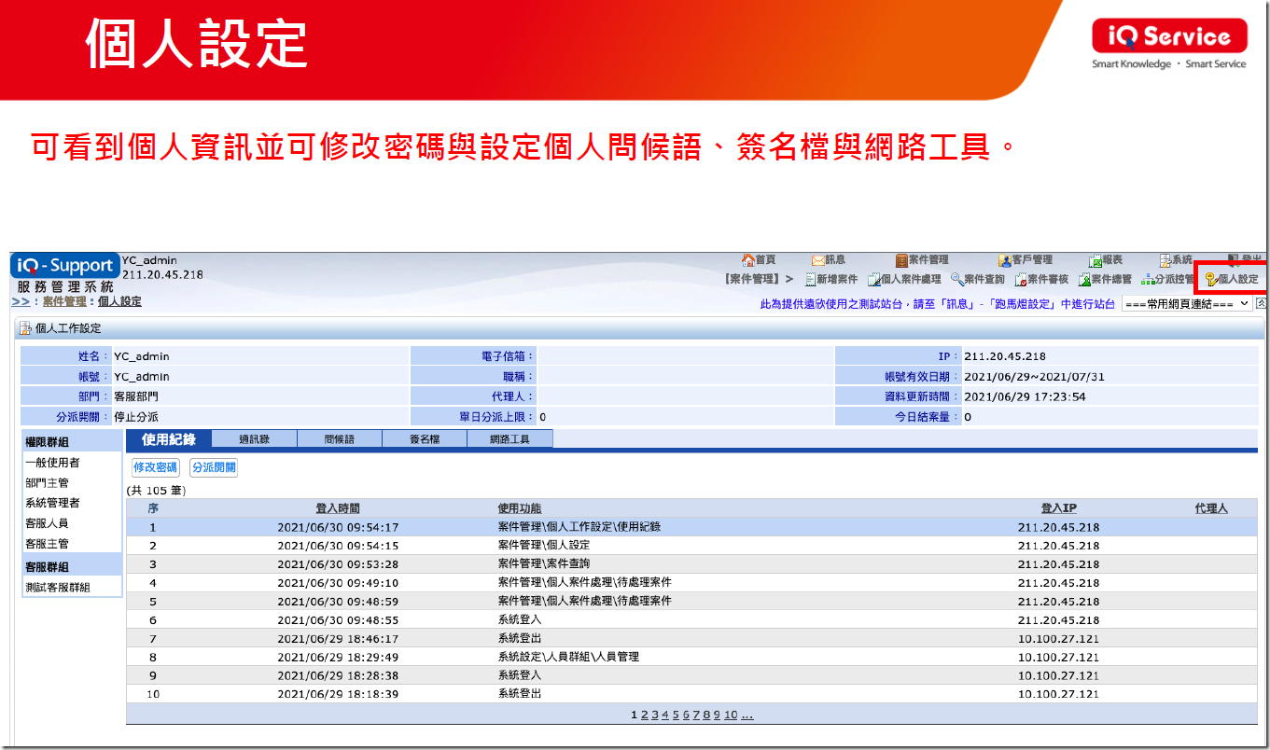The image size is (1270, 750).
Task: Open 分派控管 dispatch control
Action: [x=1167, y=279]
